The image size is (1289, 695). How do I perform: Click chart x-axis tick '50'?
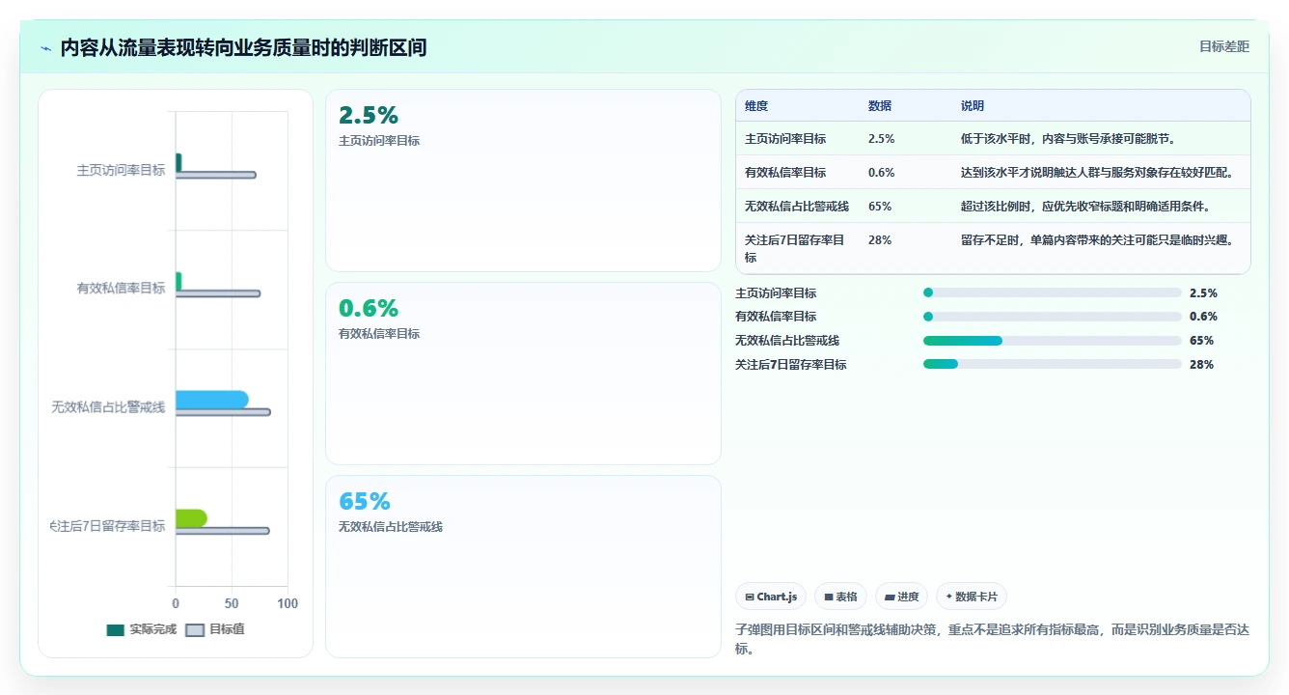click(232, 603)
